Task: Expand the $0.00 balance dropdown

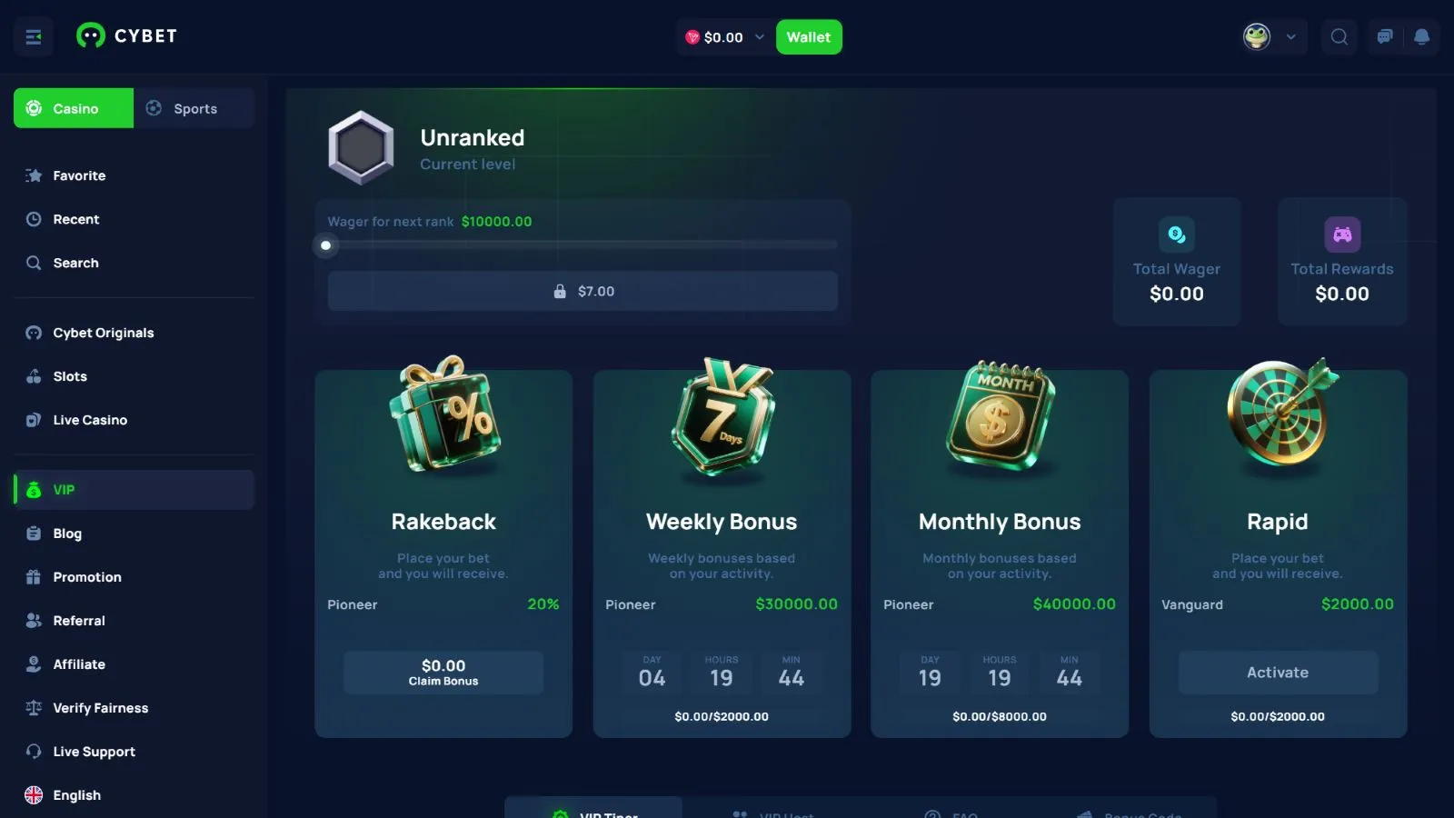Action: [x=724, y=37]
